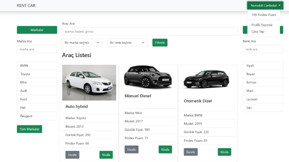Select Lacivert in the color list
The image size is (289, 162).
click(x=263, y=99)
